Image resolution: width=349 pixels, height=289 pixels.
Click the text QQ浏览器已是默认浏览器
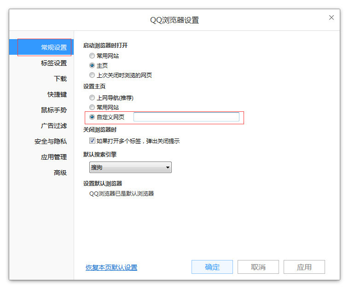(122, 194)
